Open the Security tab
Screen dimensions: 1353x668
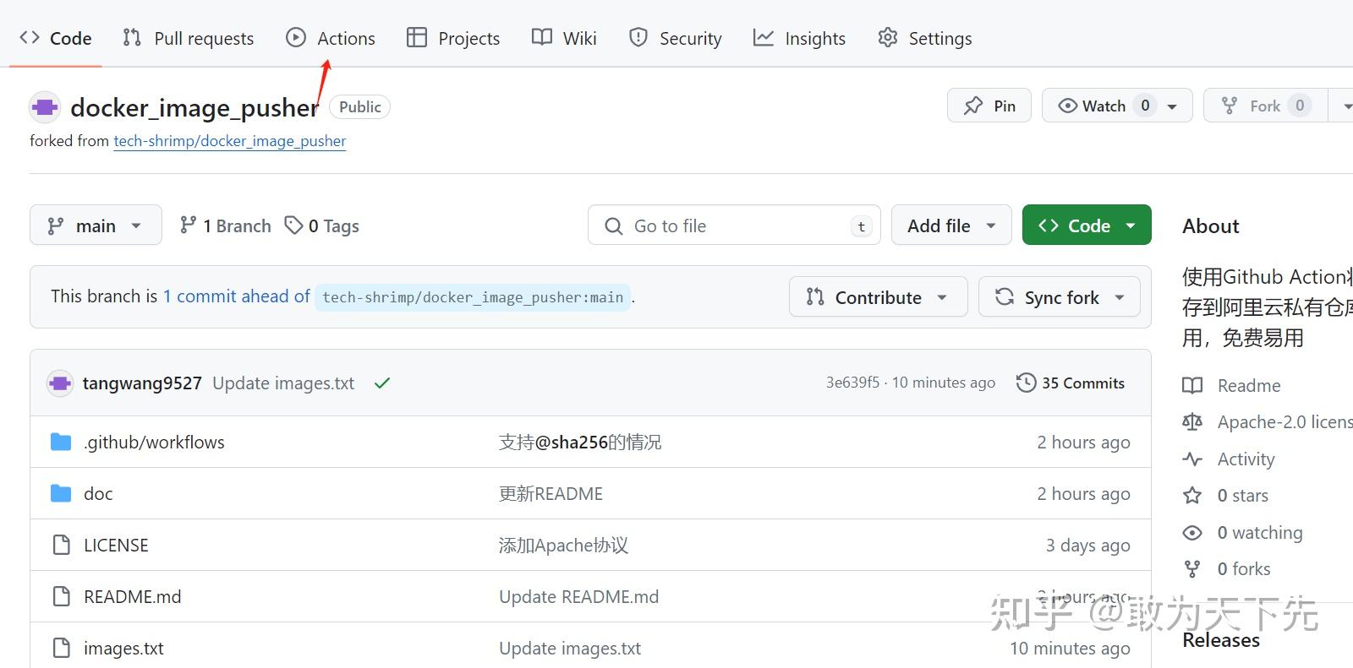tap(675, 38)
